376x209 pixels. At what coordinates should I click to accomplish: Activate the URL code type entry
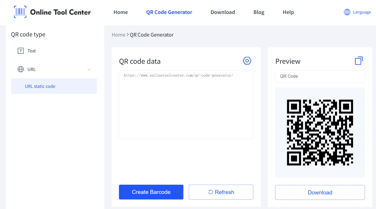tap(31, 69)
